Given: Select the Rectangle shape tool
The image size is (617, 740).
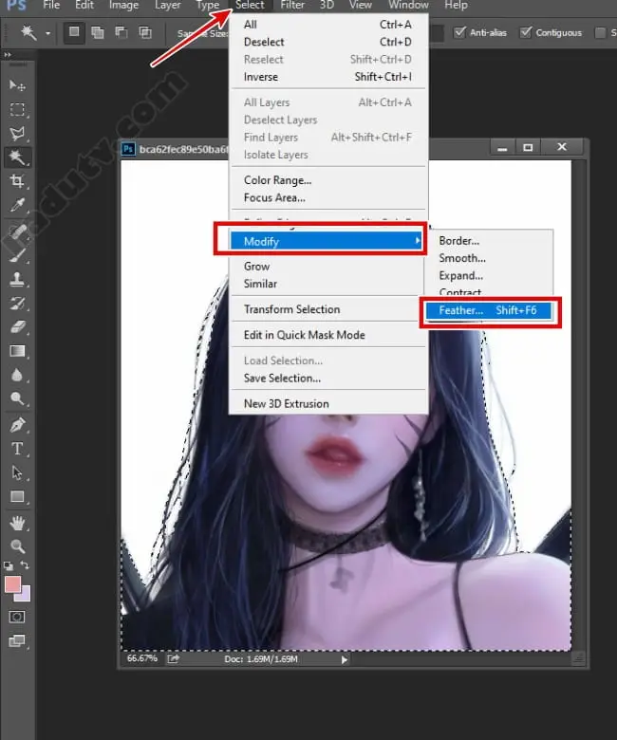Looking at the screenshot, I should tap(17, 496).
